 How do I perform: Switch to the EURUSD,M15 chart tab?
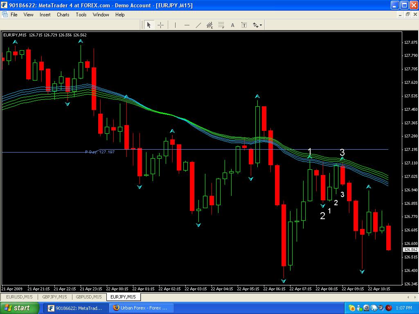pyautogui.click(x=19, y=297)
